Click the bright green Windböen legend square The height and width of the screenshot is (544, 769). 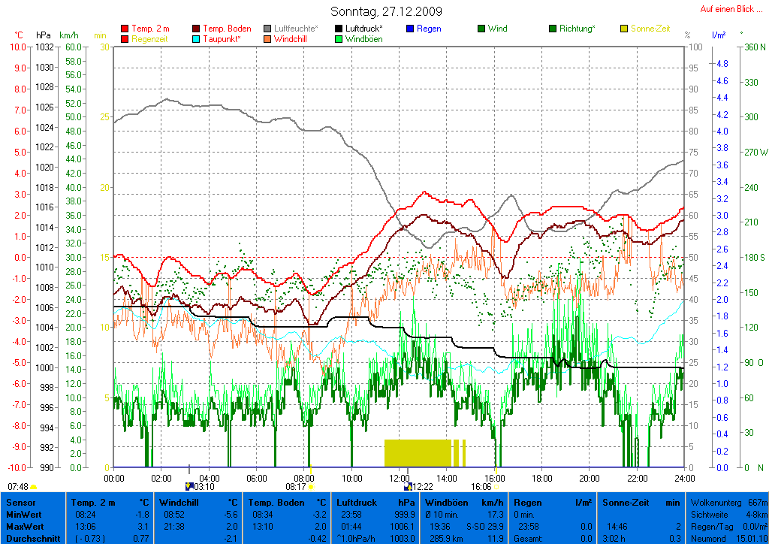pyautogui.click(x=339, y=39)
